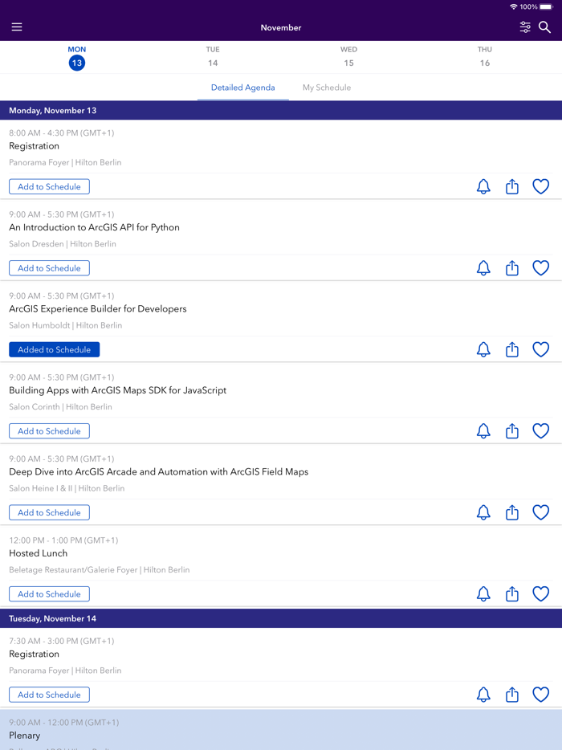Switch to the Detailed Agenda tab
The height and width of the screenshot is (750, 562).
tap(242, 88)
